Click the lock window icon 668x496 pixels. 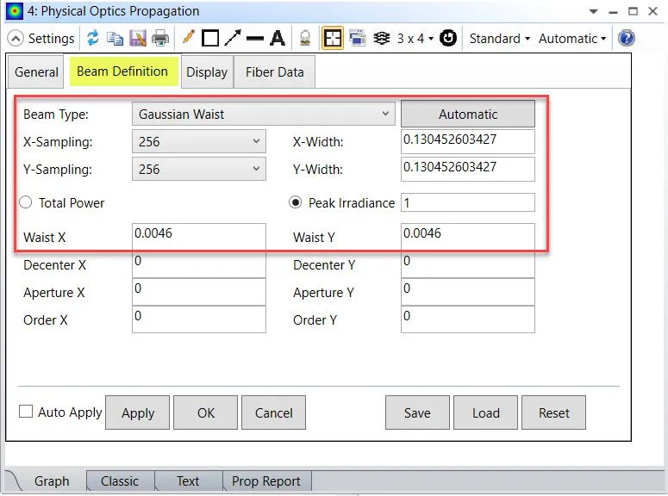(x=304, y=39)
